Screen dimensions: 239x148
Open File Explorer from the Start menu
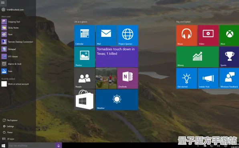point(10,120)
